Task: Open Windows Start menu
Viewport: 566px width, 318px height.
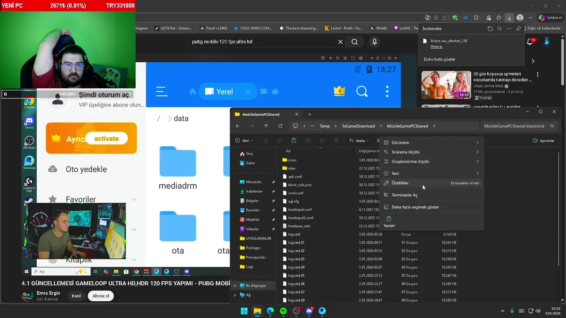Action: tap(244, 311)
